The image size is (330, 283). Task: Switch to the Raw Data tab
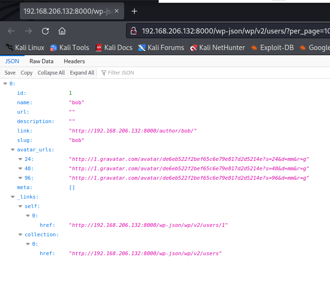(42, 61)
